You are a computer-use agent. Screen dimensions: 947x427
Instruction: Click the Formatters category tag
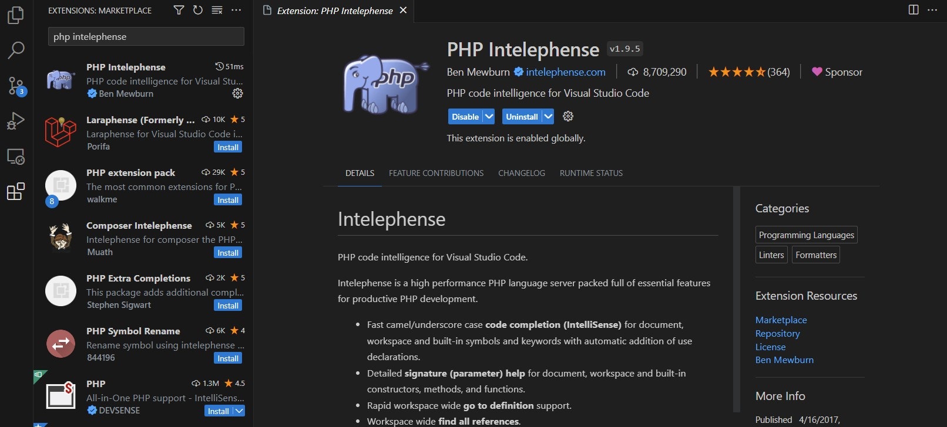pos(815,255)
